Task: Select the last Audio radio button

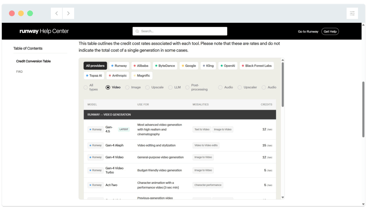Action: 264,87
